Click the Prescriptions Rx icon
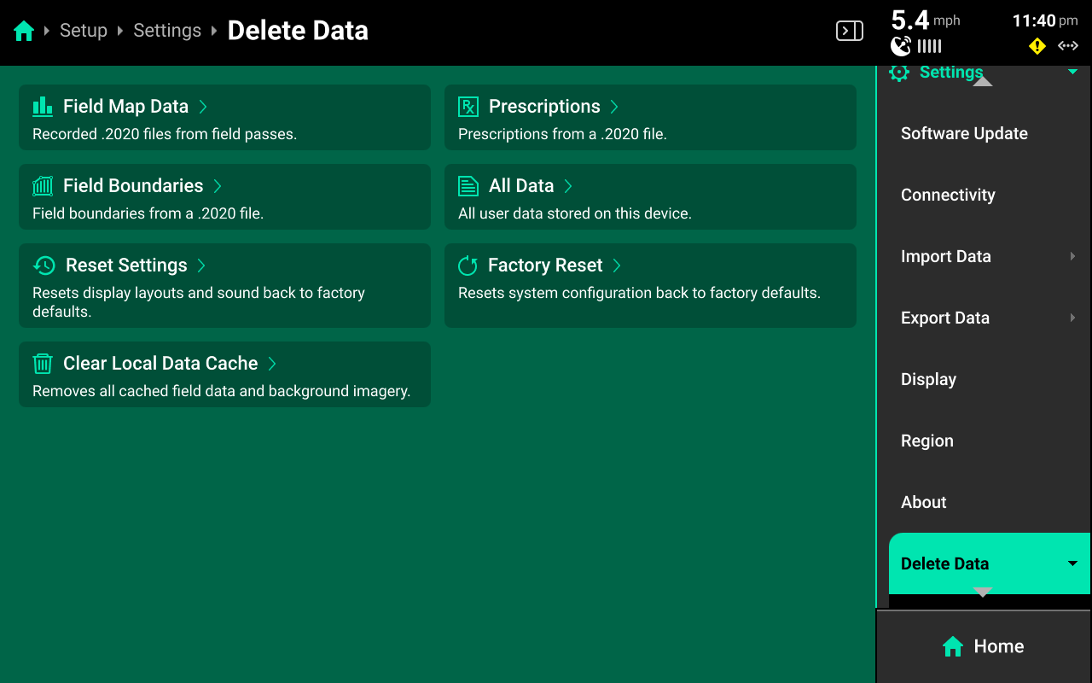 point(468,107)
